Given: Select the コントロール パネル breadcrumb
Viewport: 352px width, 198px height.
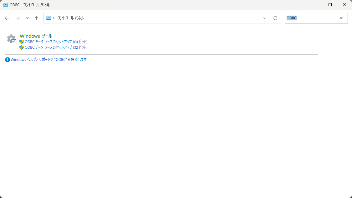Looking at the screenshot, I should click(x=71, y=18).
